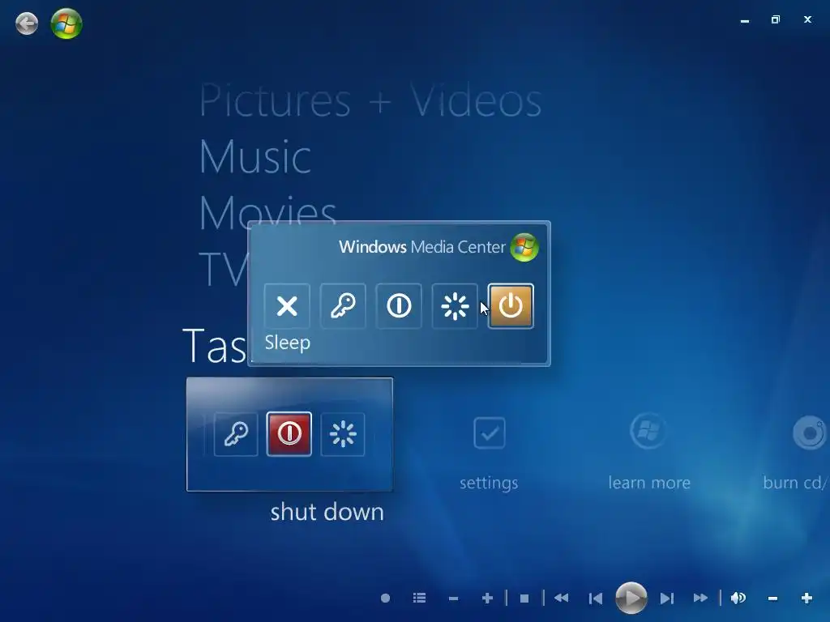Open the green Media Center start button
Image resolution: width=830 pixels, height=622 pixels.
(x=66, y=23)
